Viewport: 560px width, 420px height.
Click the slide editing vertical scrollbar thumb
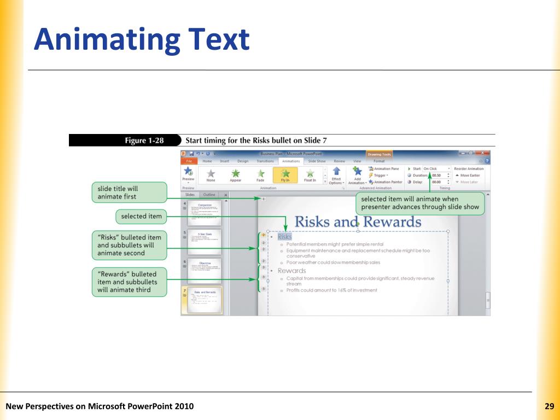click(x=488, y=301)
